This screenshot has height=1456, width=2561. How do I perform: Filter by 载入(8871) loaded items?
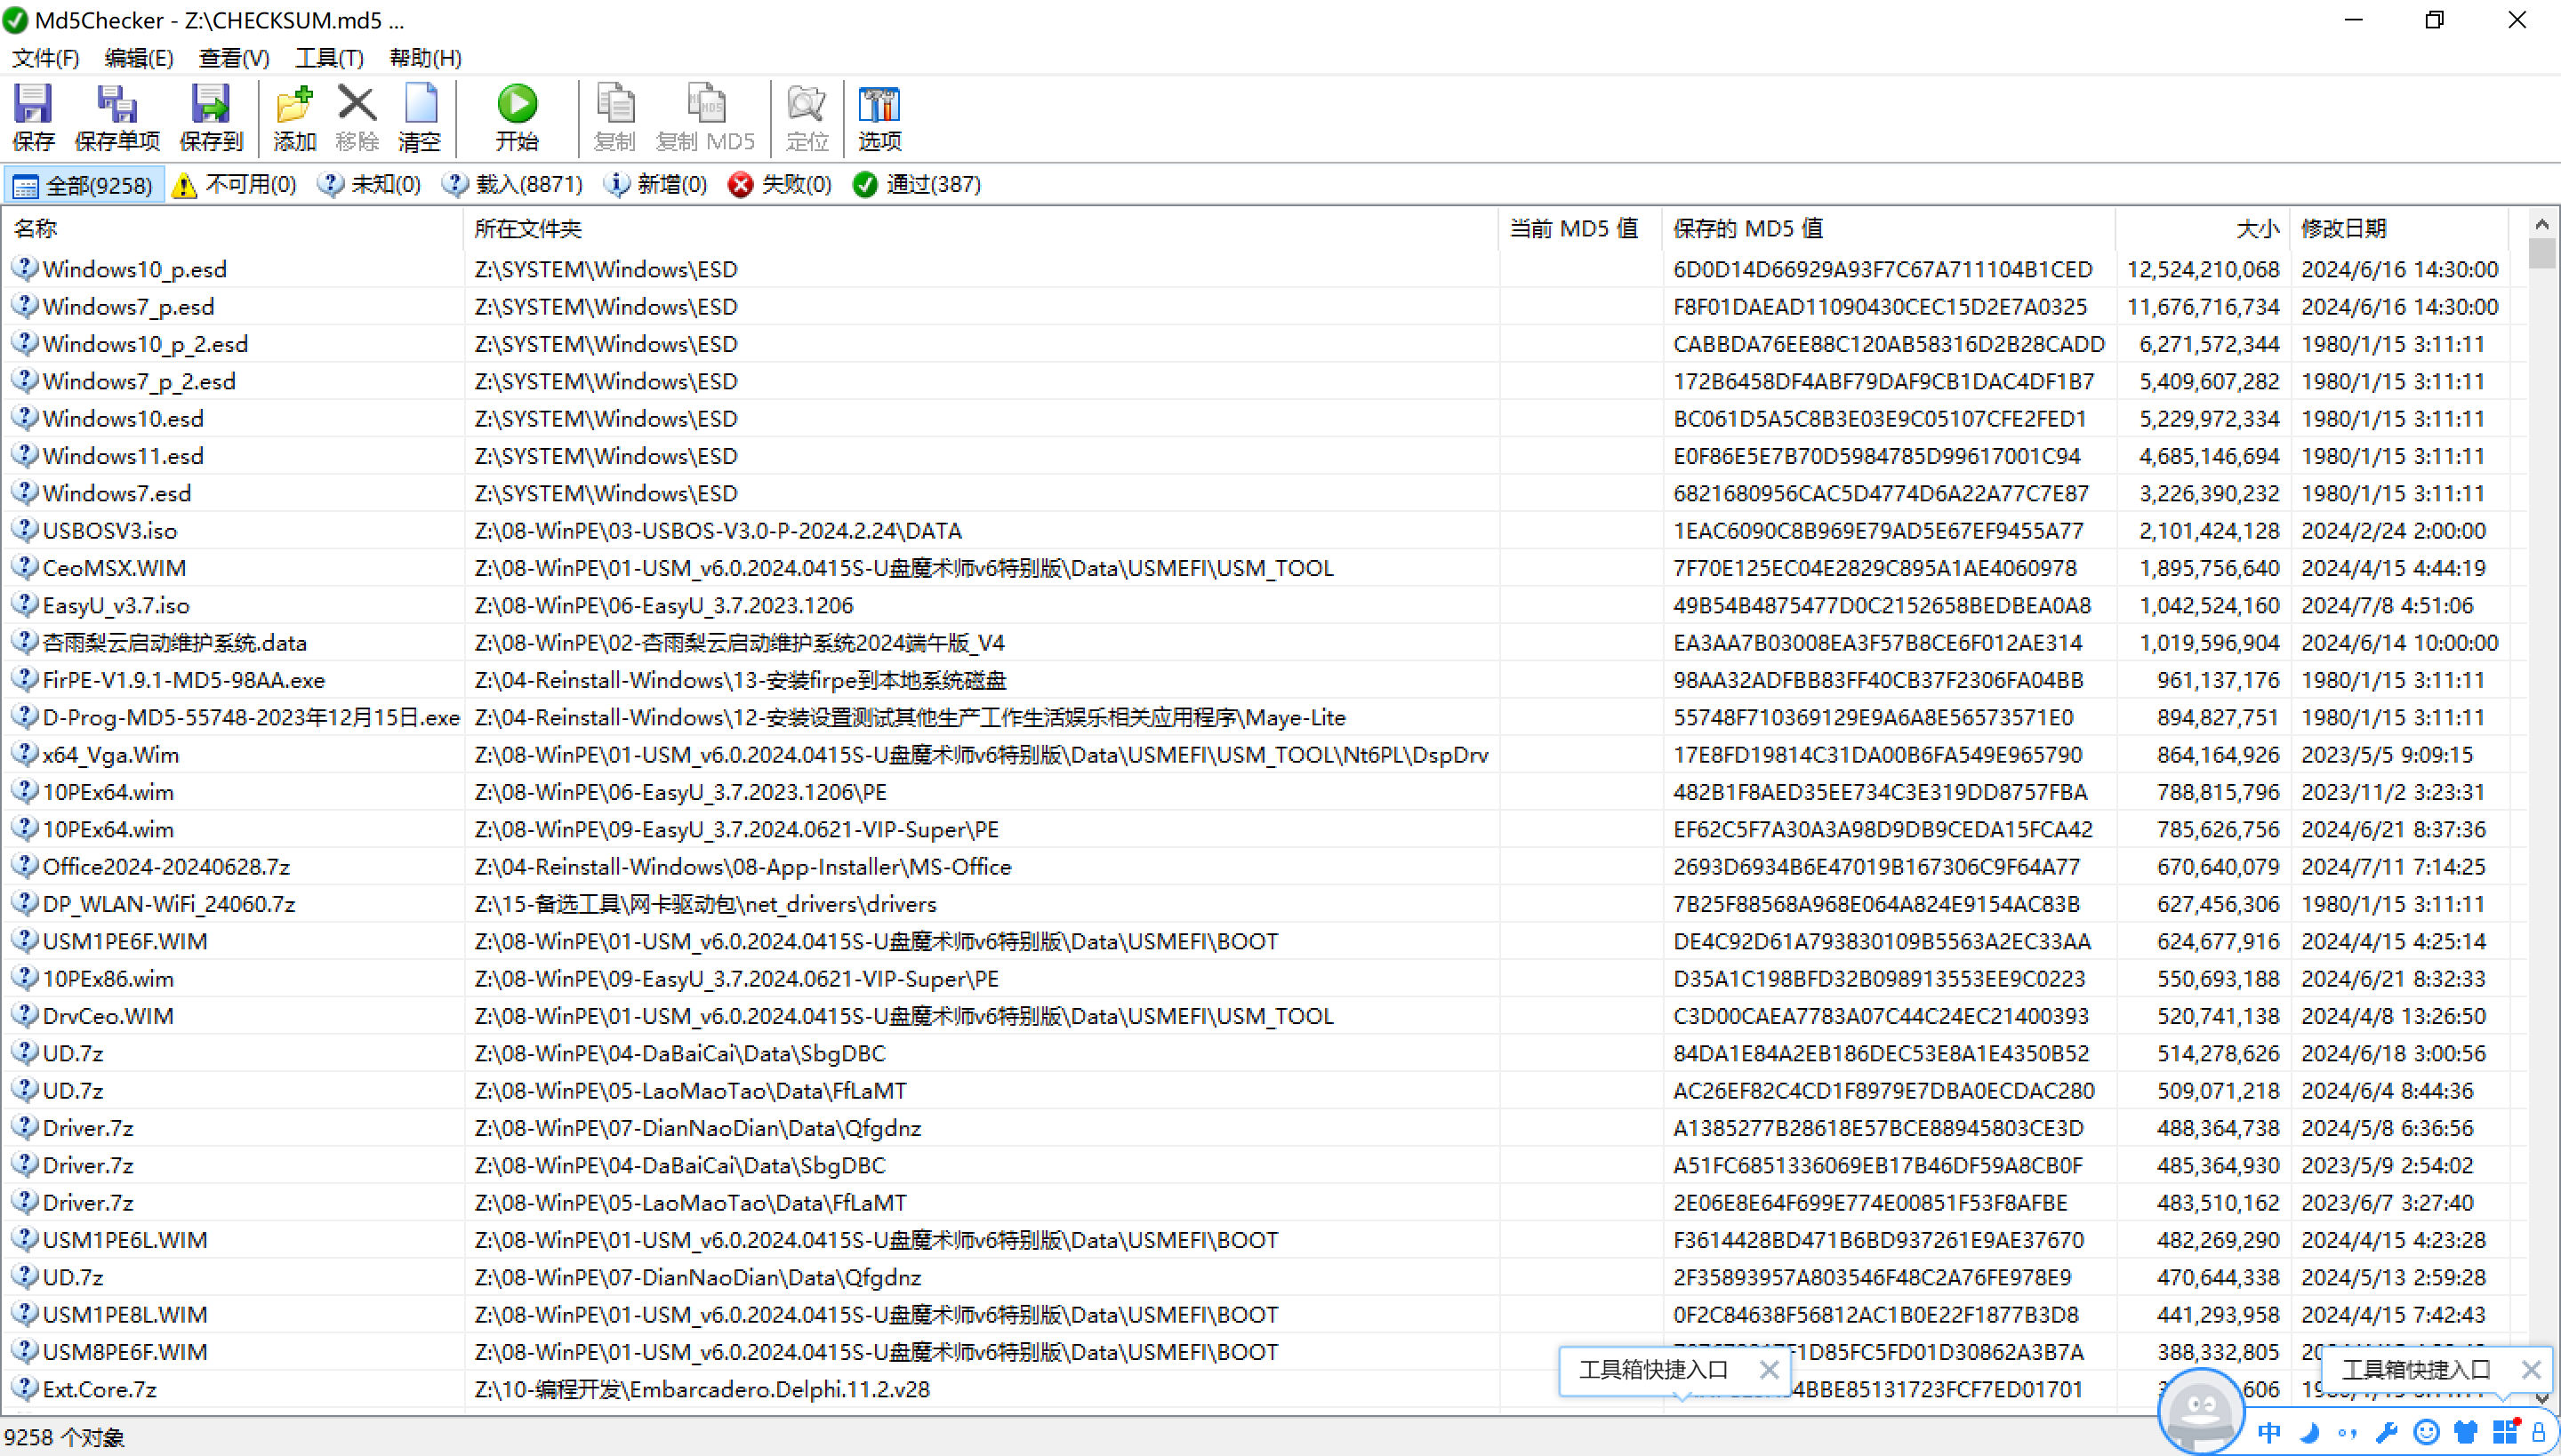513,185
